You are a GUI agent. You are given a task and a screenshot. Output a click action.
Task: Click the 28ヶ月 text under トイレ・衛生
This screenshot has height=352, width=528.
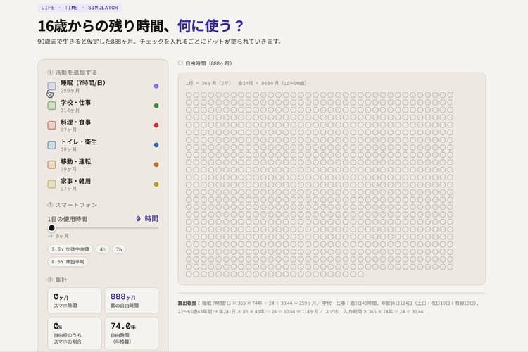(x=69, y=149)
